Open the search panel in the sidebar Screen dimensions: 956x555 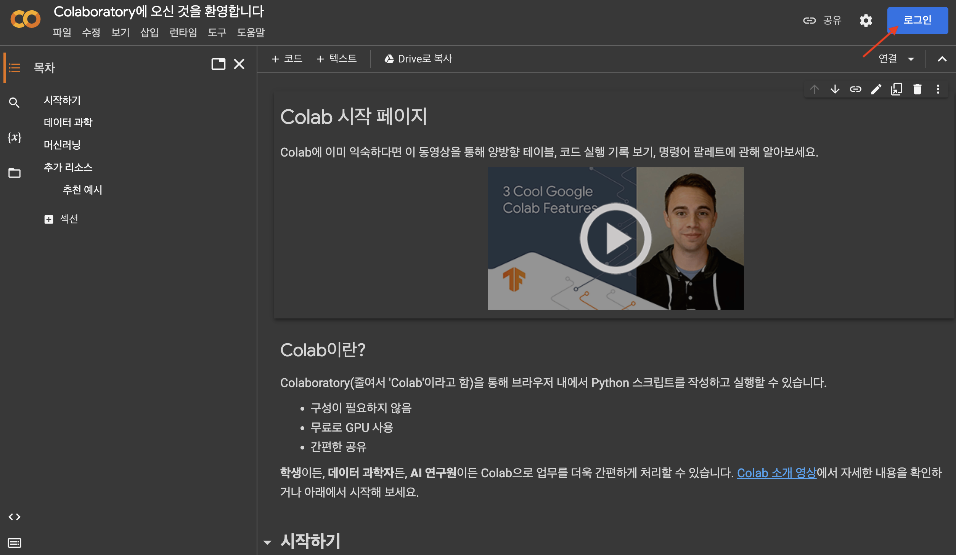(x=14, y=102)
